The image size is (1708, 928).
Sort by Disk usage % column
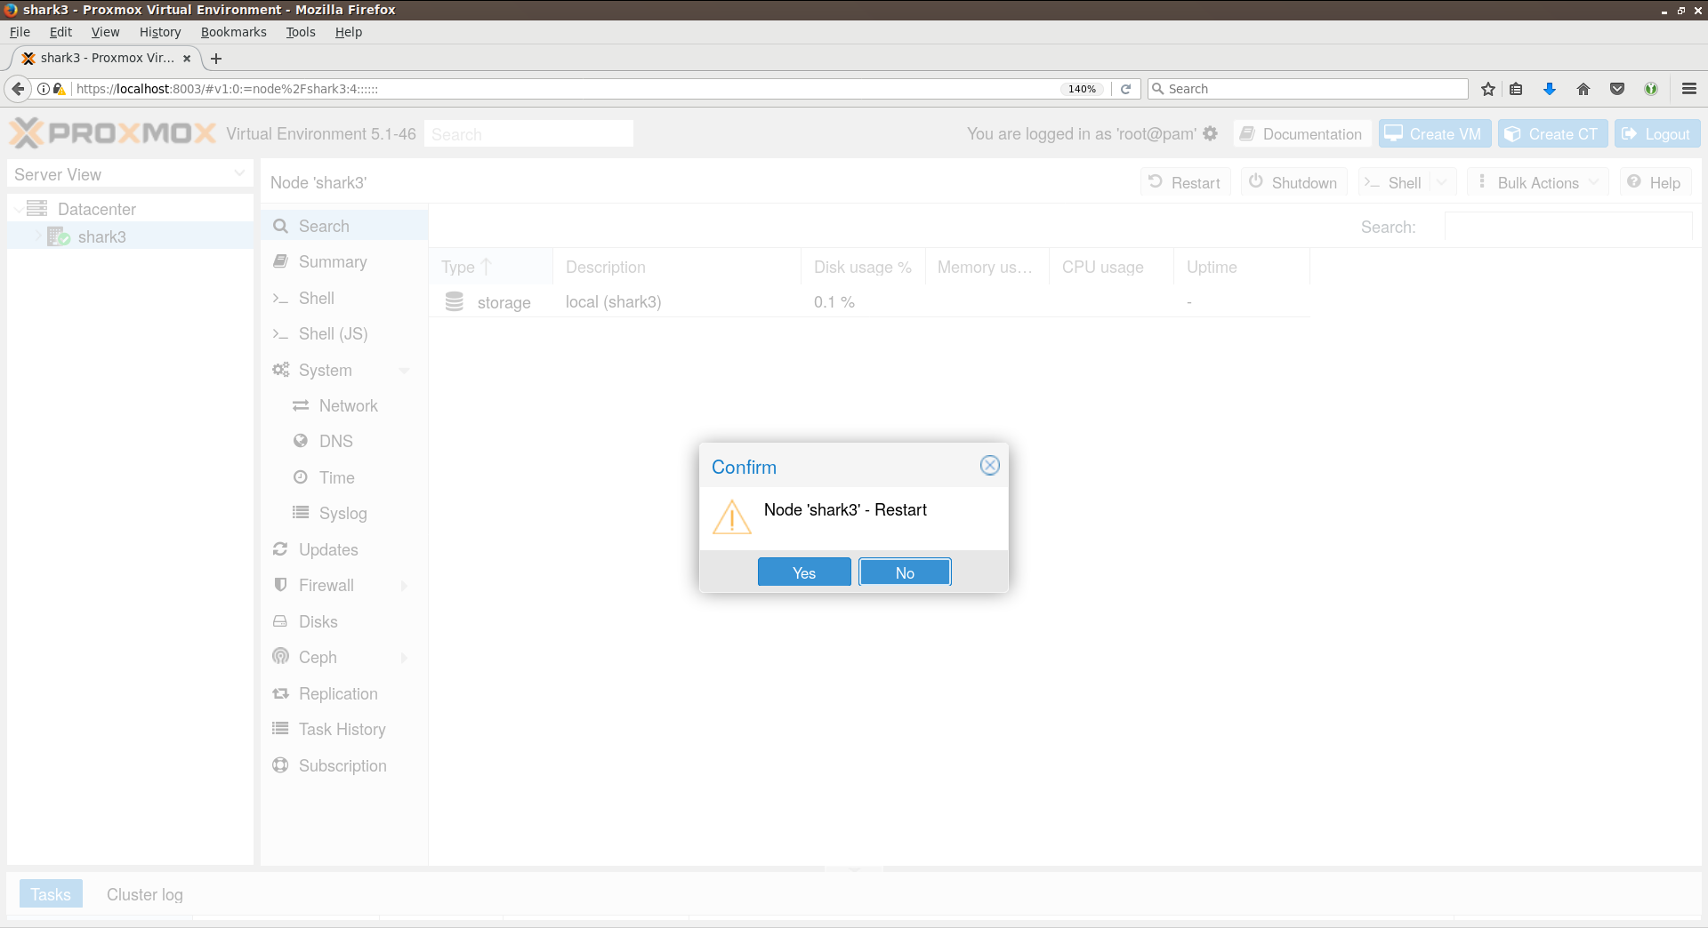[x=863, y=267]
